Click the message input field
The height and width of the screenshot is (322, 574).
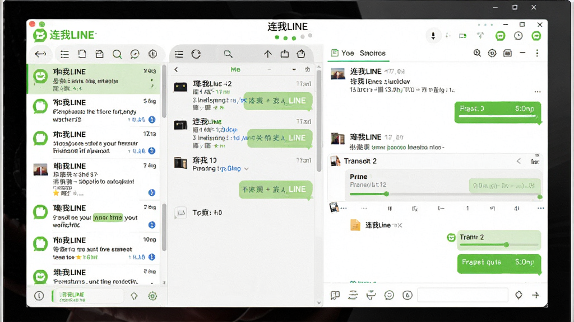click(x=462, y=295)
